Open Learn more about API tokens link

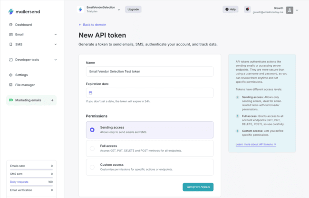click(x=256, y=144)
